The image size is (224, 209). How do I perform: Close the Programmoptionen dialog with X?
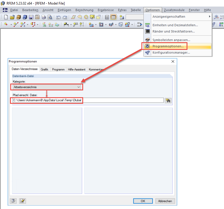[x=173, y=62]
